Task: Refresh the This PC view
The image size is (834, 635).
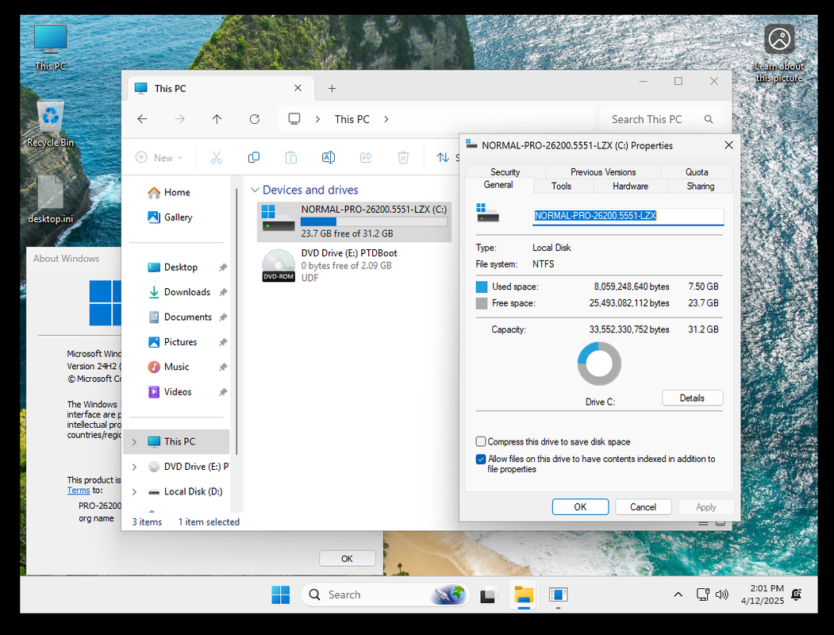Action: tap(255, 119)
